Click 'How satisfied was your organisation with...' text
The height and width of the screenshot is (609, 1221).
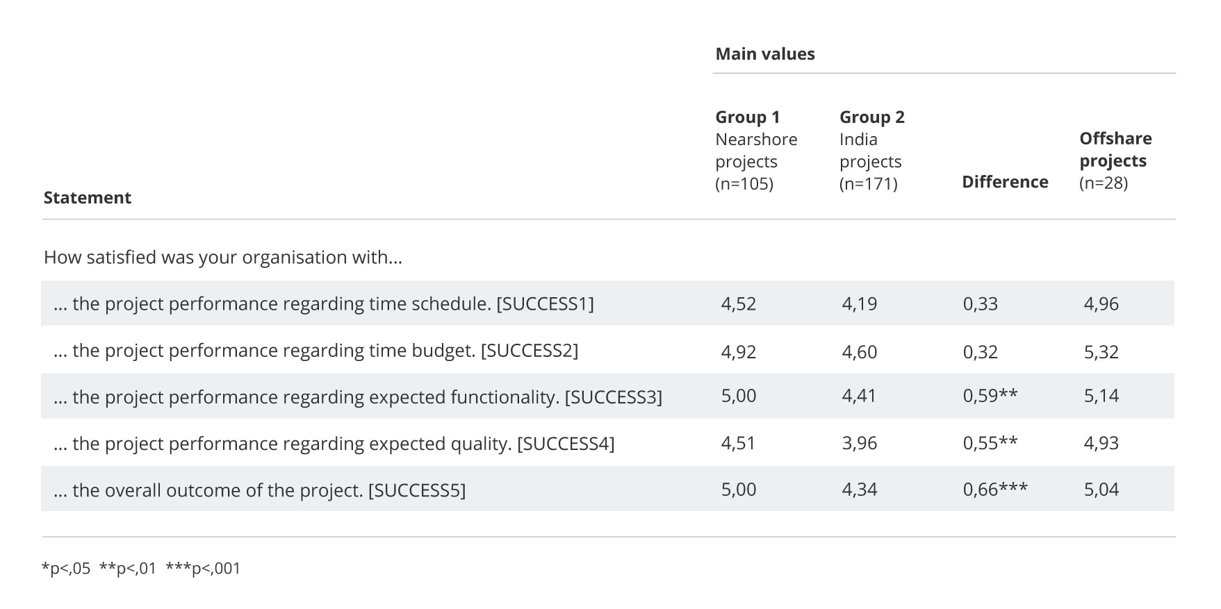pos(223,258)
